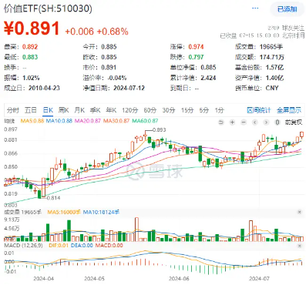Open 区间统计 range statistics
The image size is (306, 285).
click(259, 110)
